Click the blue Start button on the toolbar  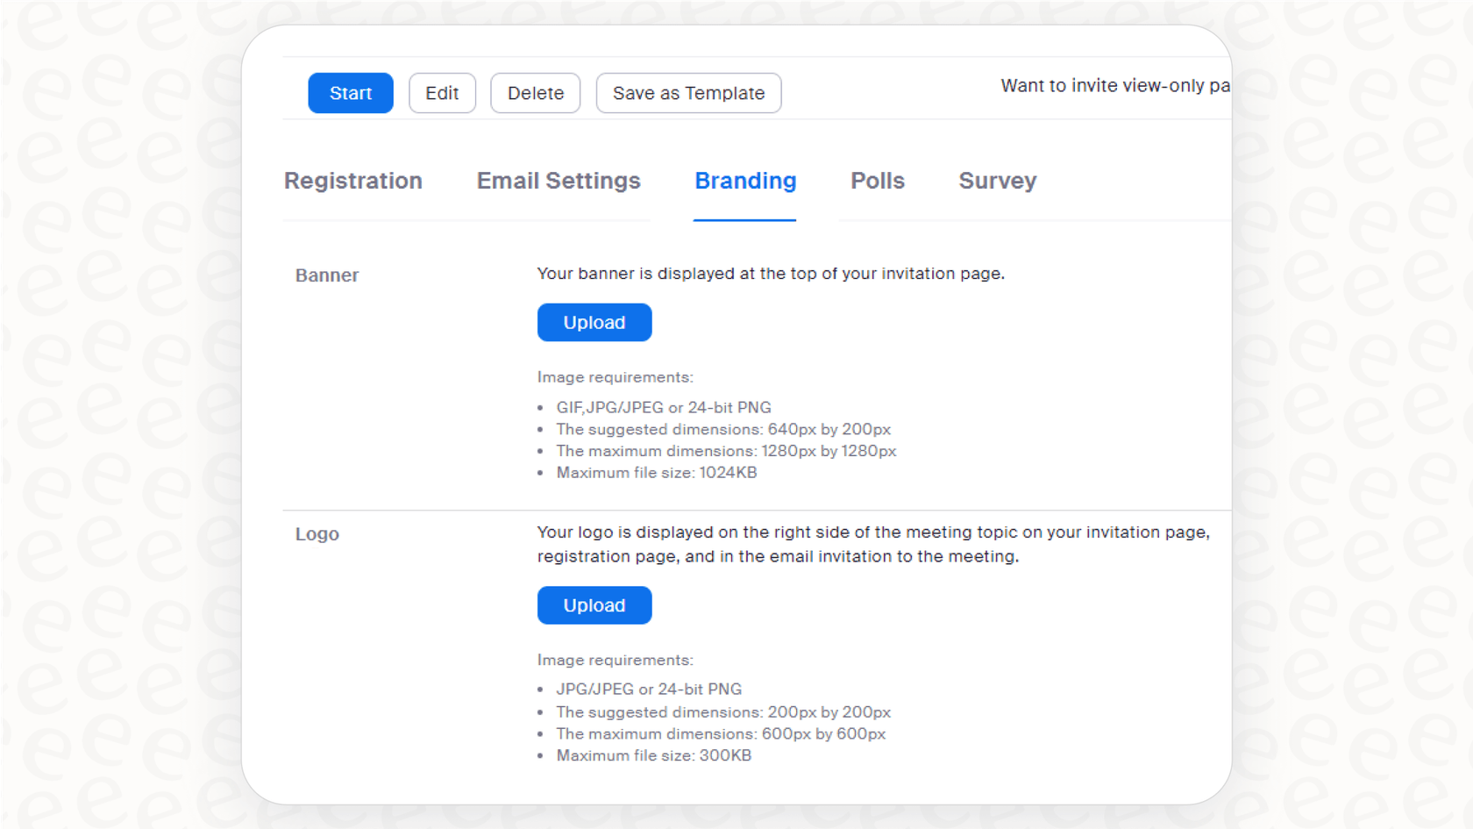pos(350,93)
